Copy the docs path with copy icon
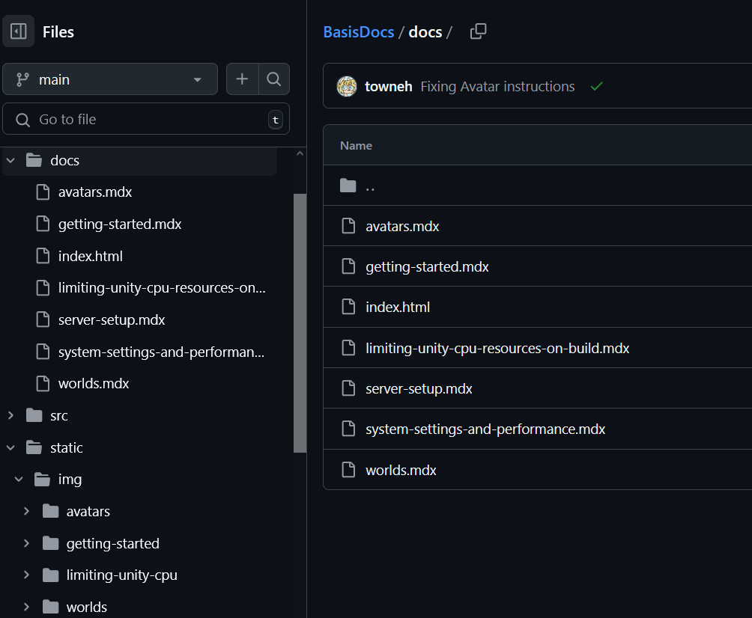Viewport: 752px width, 618px height. [478, 31]
